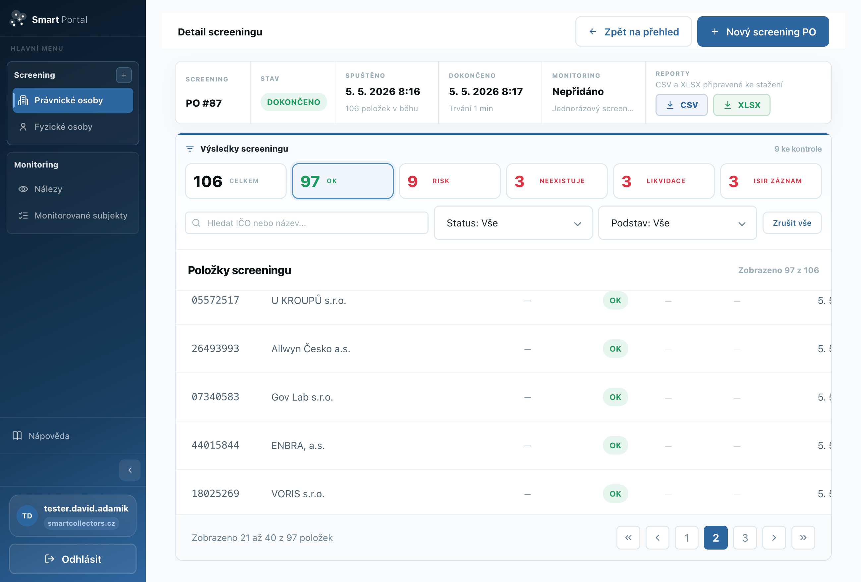Select Gov Lab s.r.o. row

(x=503, y=397)
